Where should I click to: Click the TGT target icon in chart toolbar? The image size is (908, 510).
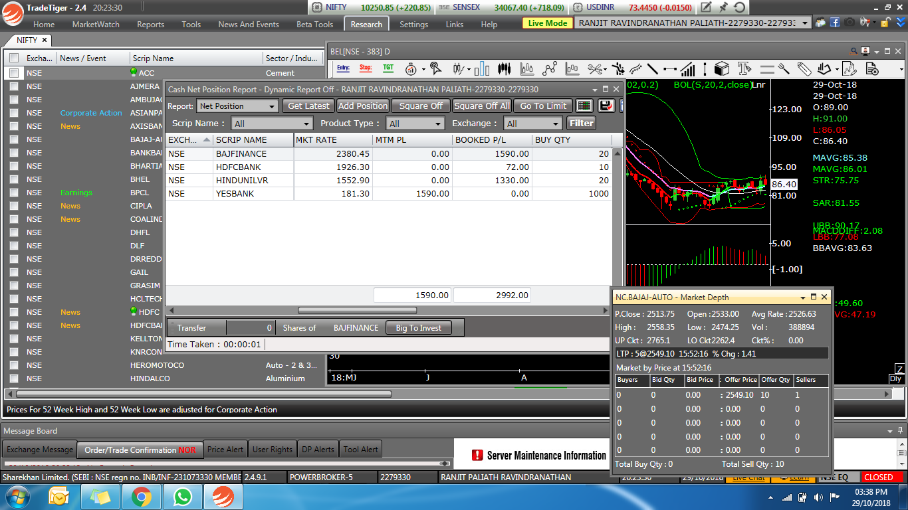pos(388,68)
